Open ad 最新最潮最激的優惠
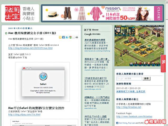The height and width of the screenshot is (126, 168). coord(95,40)
